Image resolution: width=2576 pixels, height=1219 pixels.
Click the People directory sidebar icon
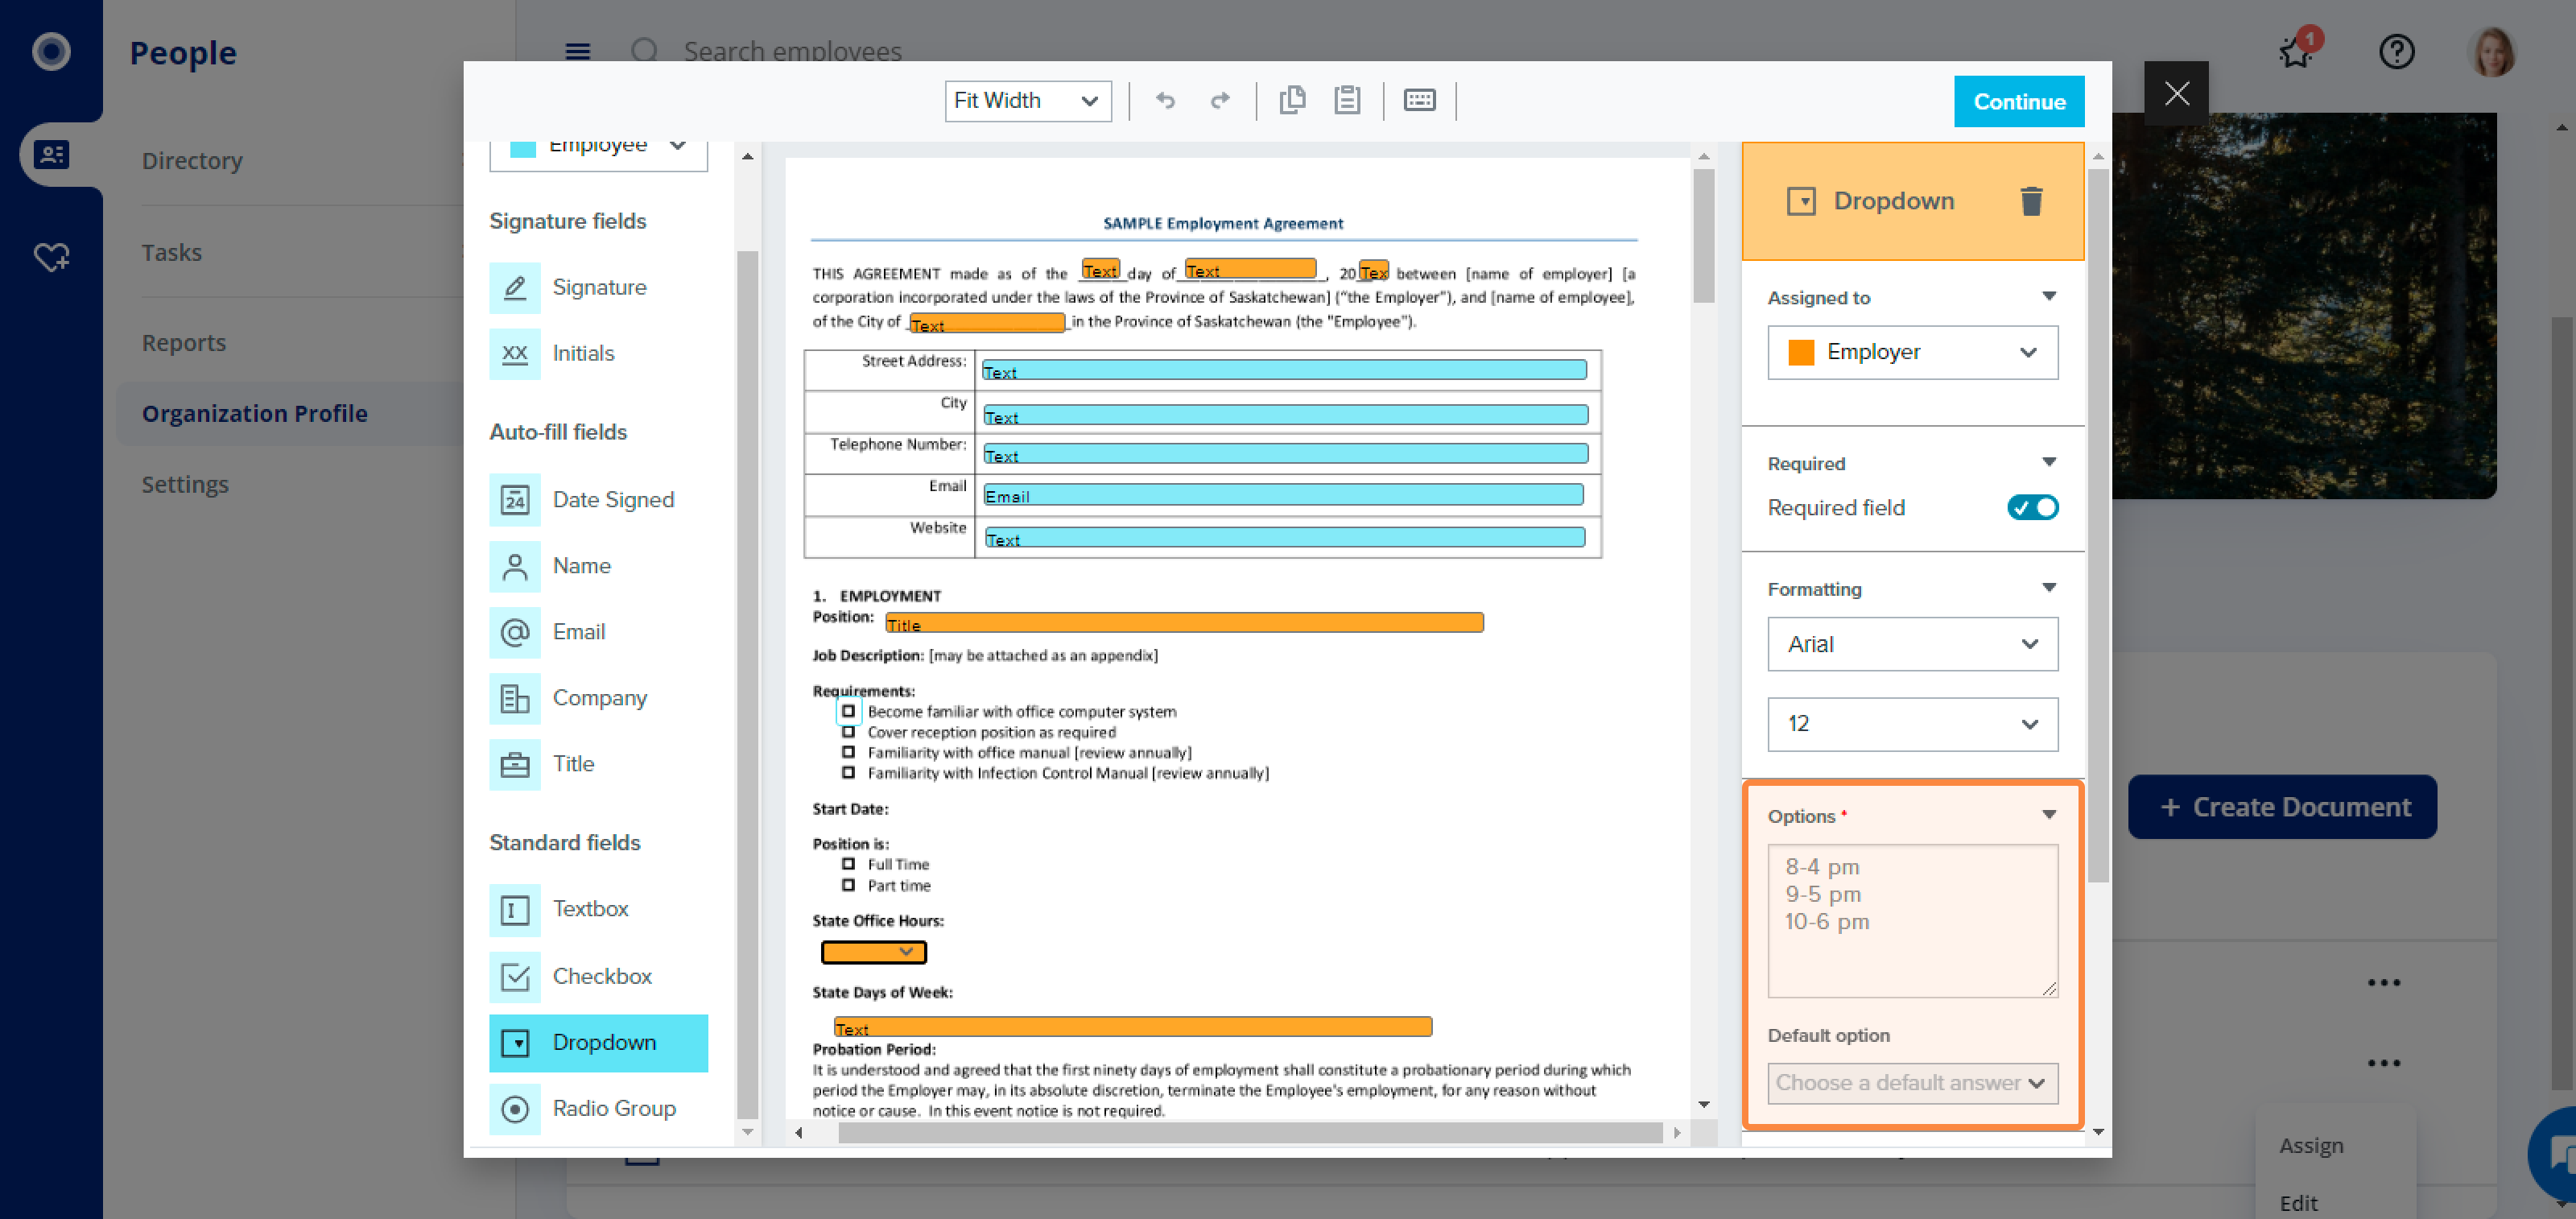point(51,154)
